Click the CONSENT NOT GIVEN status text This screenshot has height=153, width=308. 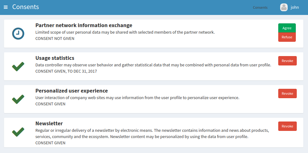coord(55,39)
